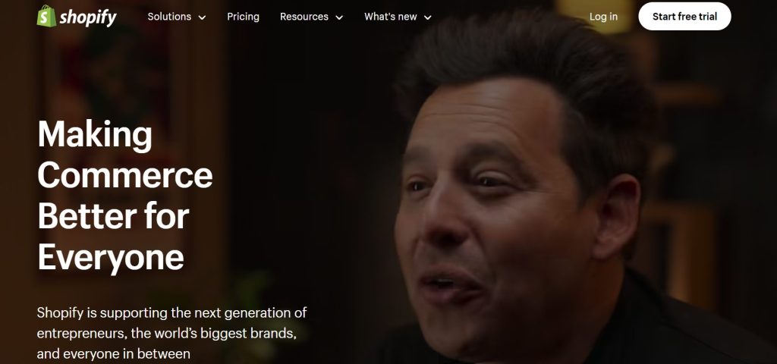777x364 pixels.
Task: Expand the chevron beside What's new
Action: [x=428, y=17]
